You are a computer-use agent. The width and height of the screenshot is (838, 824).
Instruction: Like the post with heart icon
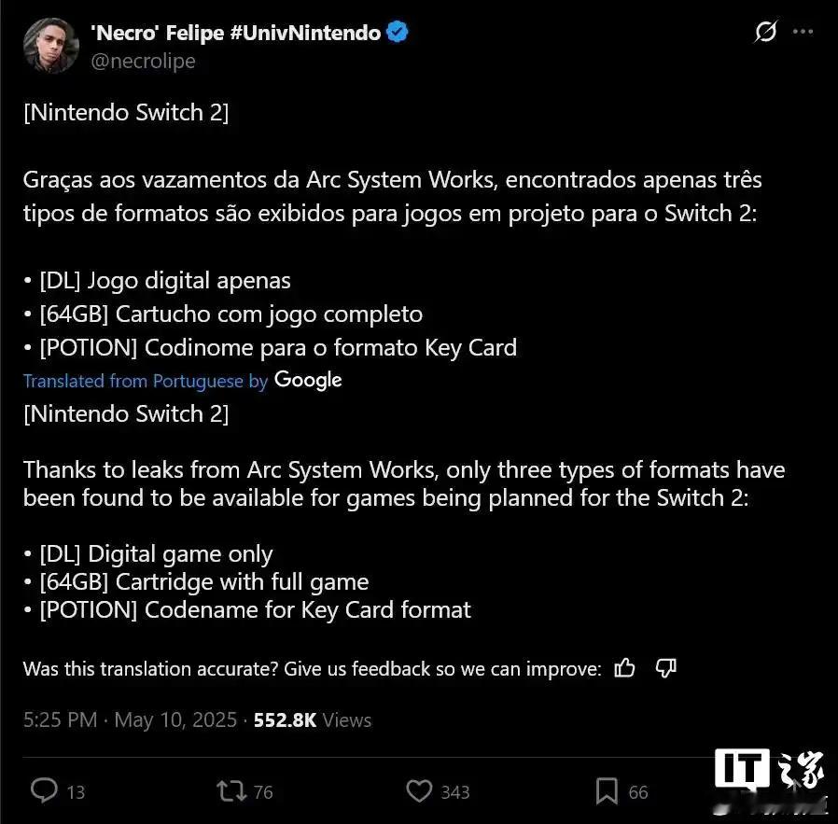coord(419,790)
